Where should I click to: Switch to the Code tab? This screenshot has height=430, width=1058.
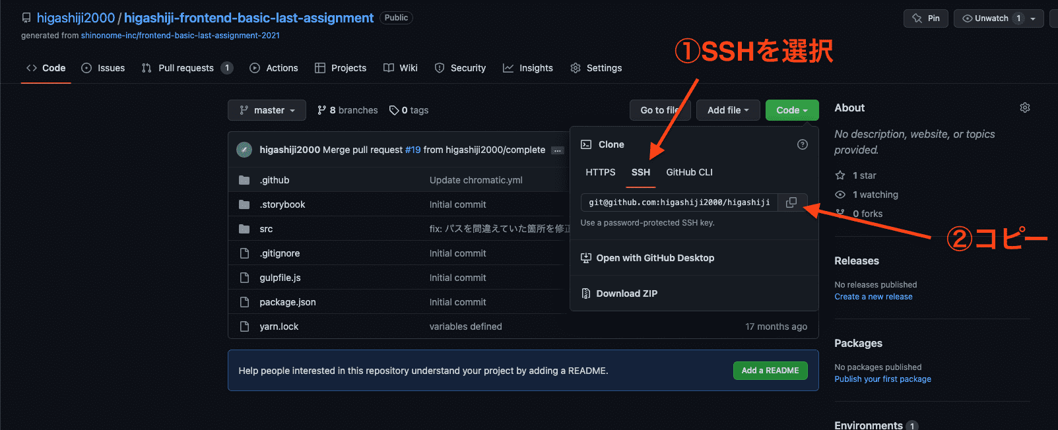point(46,68)
